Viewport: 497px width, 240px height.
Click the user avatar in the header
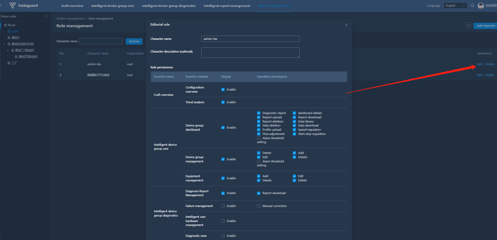pyautogui.click(x=481, y=6)
